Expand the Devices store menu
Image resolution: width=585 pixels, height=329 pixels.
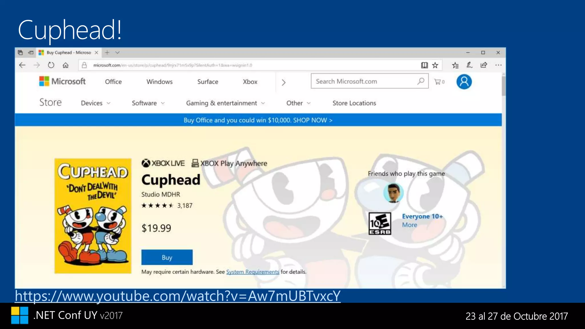pyautogui.click(x=96, y=103)
